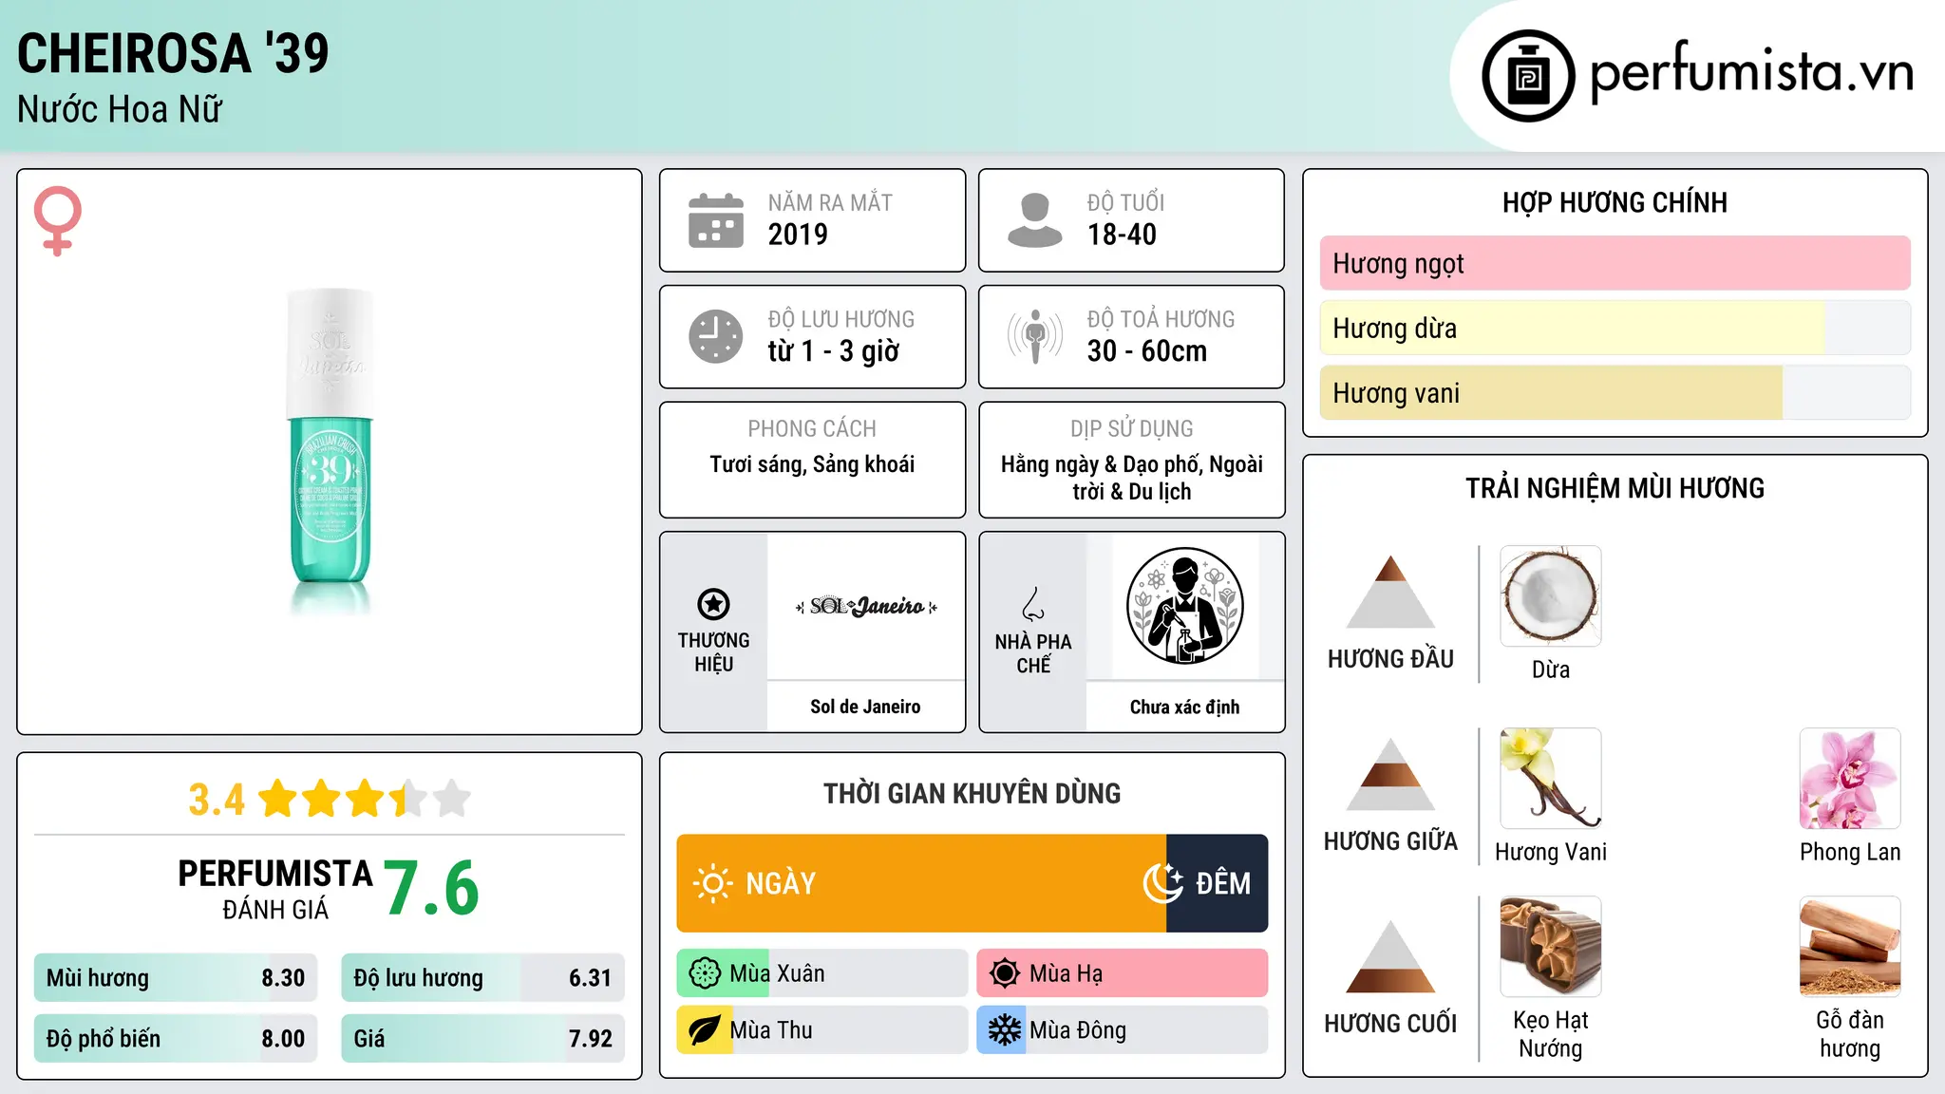The image size is (1945, 1094).
Task: Click the sillage value 30 - 60cm
Action: [x=1147, y=351]
